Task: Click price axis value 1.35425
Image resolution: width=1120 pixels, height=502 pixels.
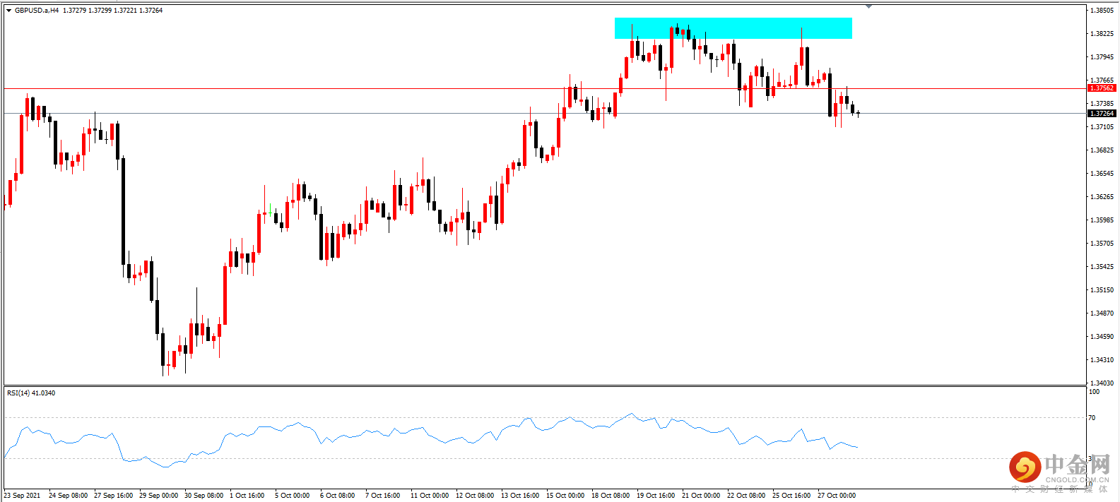Action: pos(1102,267)
